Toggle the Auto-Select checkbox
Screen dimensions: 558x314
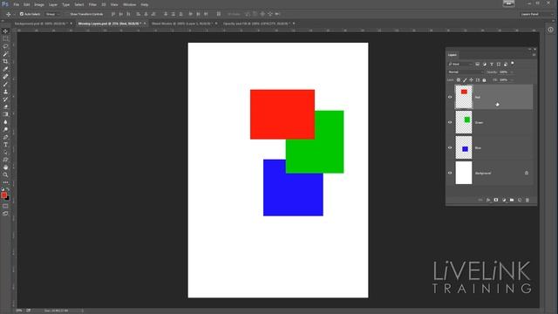22,14
